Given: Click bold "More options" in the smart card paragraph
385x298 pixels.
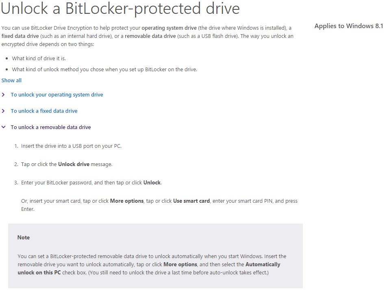Looking at the screenshot, I should (127, 201).
